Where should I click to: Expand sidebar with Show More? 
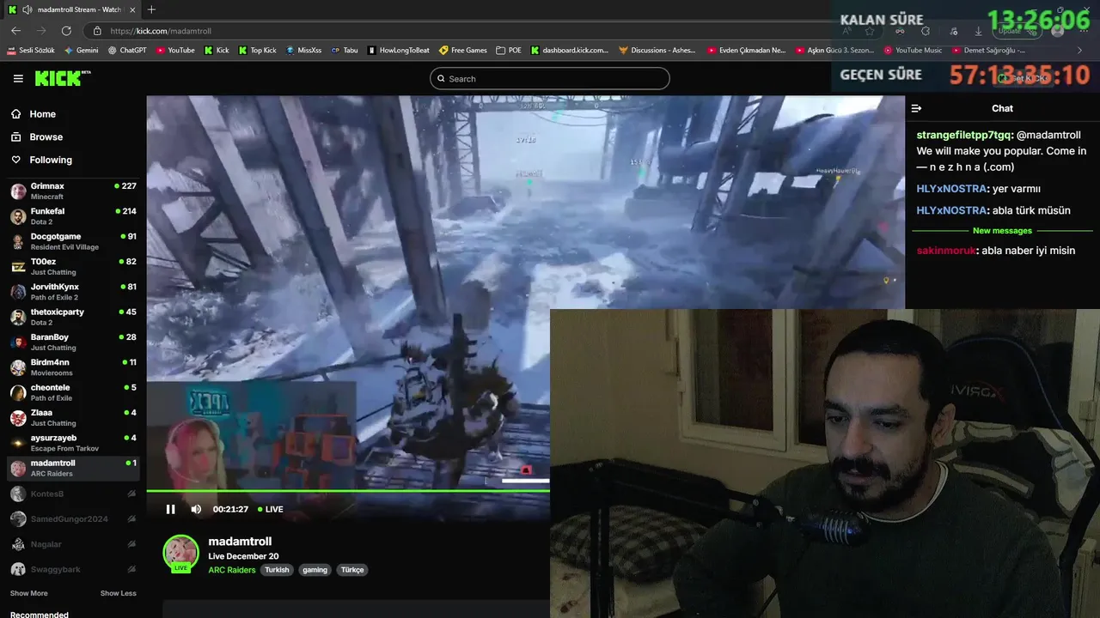point(28,593)
